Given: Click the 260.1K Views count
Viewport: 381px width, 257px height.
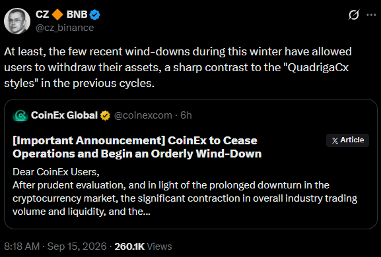Looking at the screenshot, I should (143, 246).
